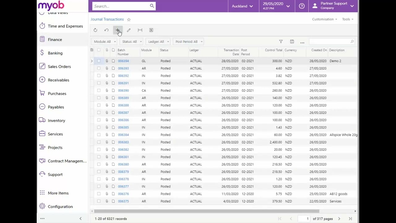Tick the checkbox for batch 006380
Image resolution: width=396 pixels, height=223 pixels.
tap(99, 164)
